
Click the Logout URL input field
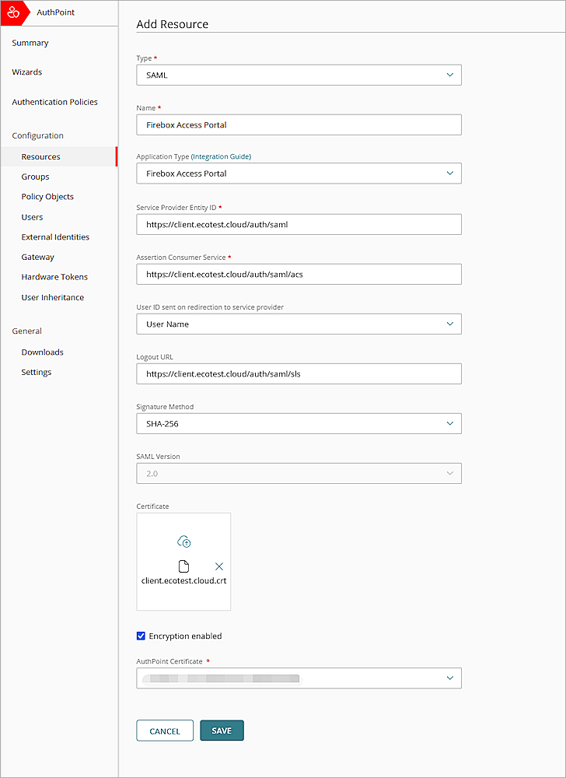(x=299, y=373)
